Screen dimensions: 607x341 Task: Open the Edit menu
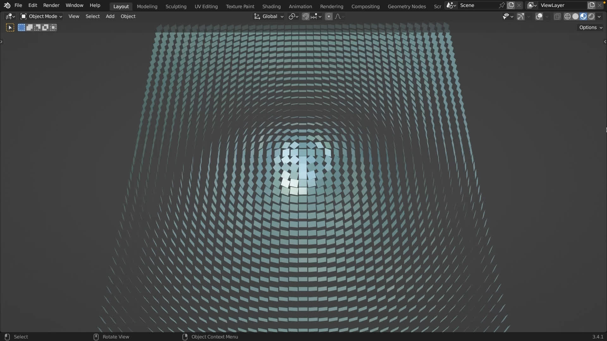[x=33, y=5]
